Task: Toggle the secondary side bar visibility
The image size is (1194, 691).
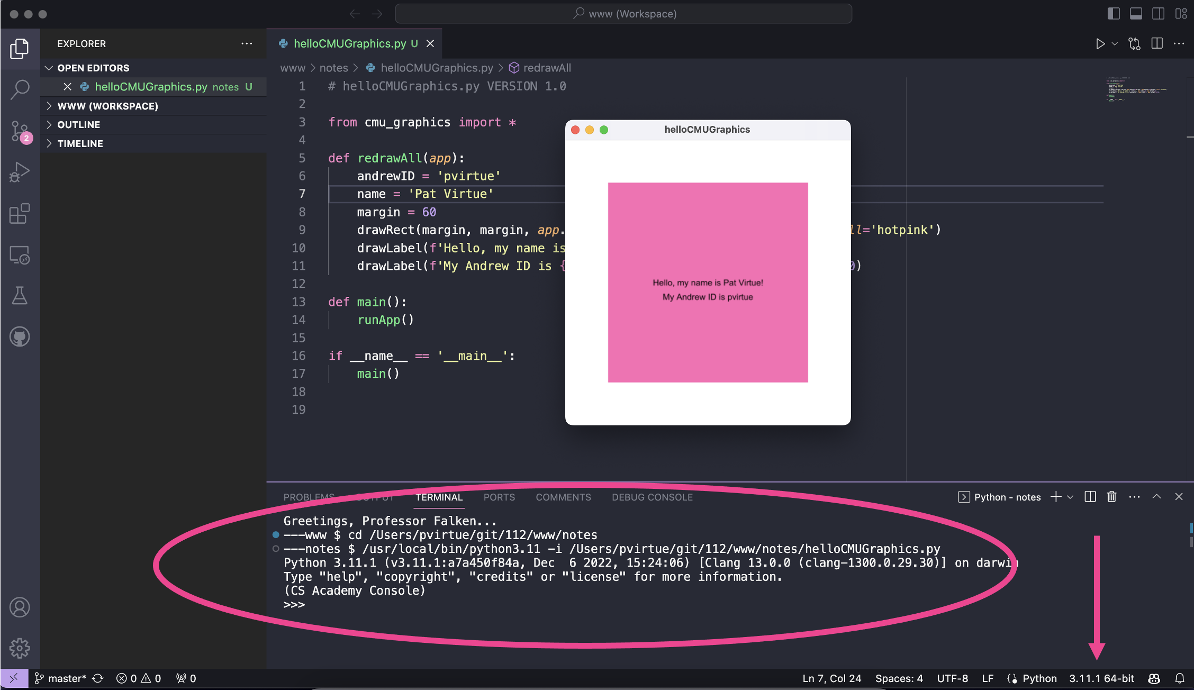Action: (x=1158, y=14)
